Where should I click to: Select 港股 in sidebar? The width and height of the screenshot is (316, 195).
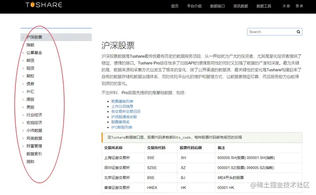click(x=30, y=99)
